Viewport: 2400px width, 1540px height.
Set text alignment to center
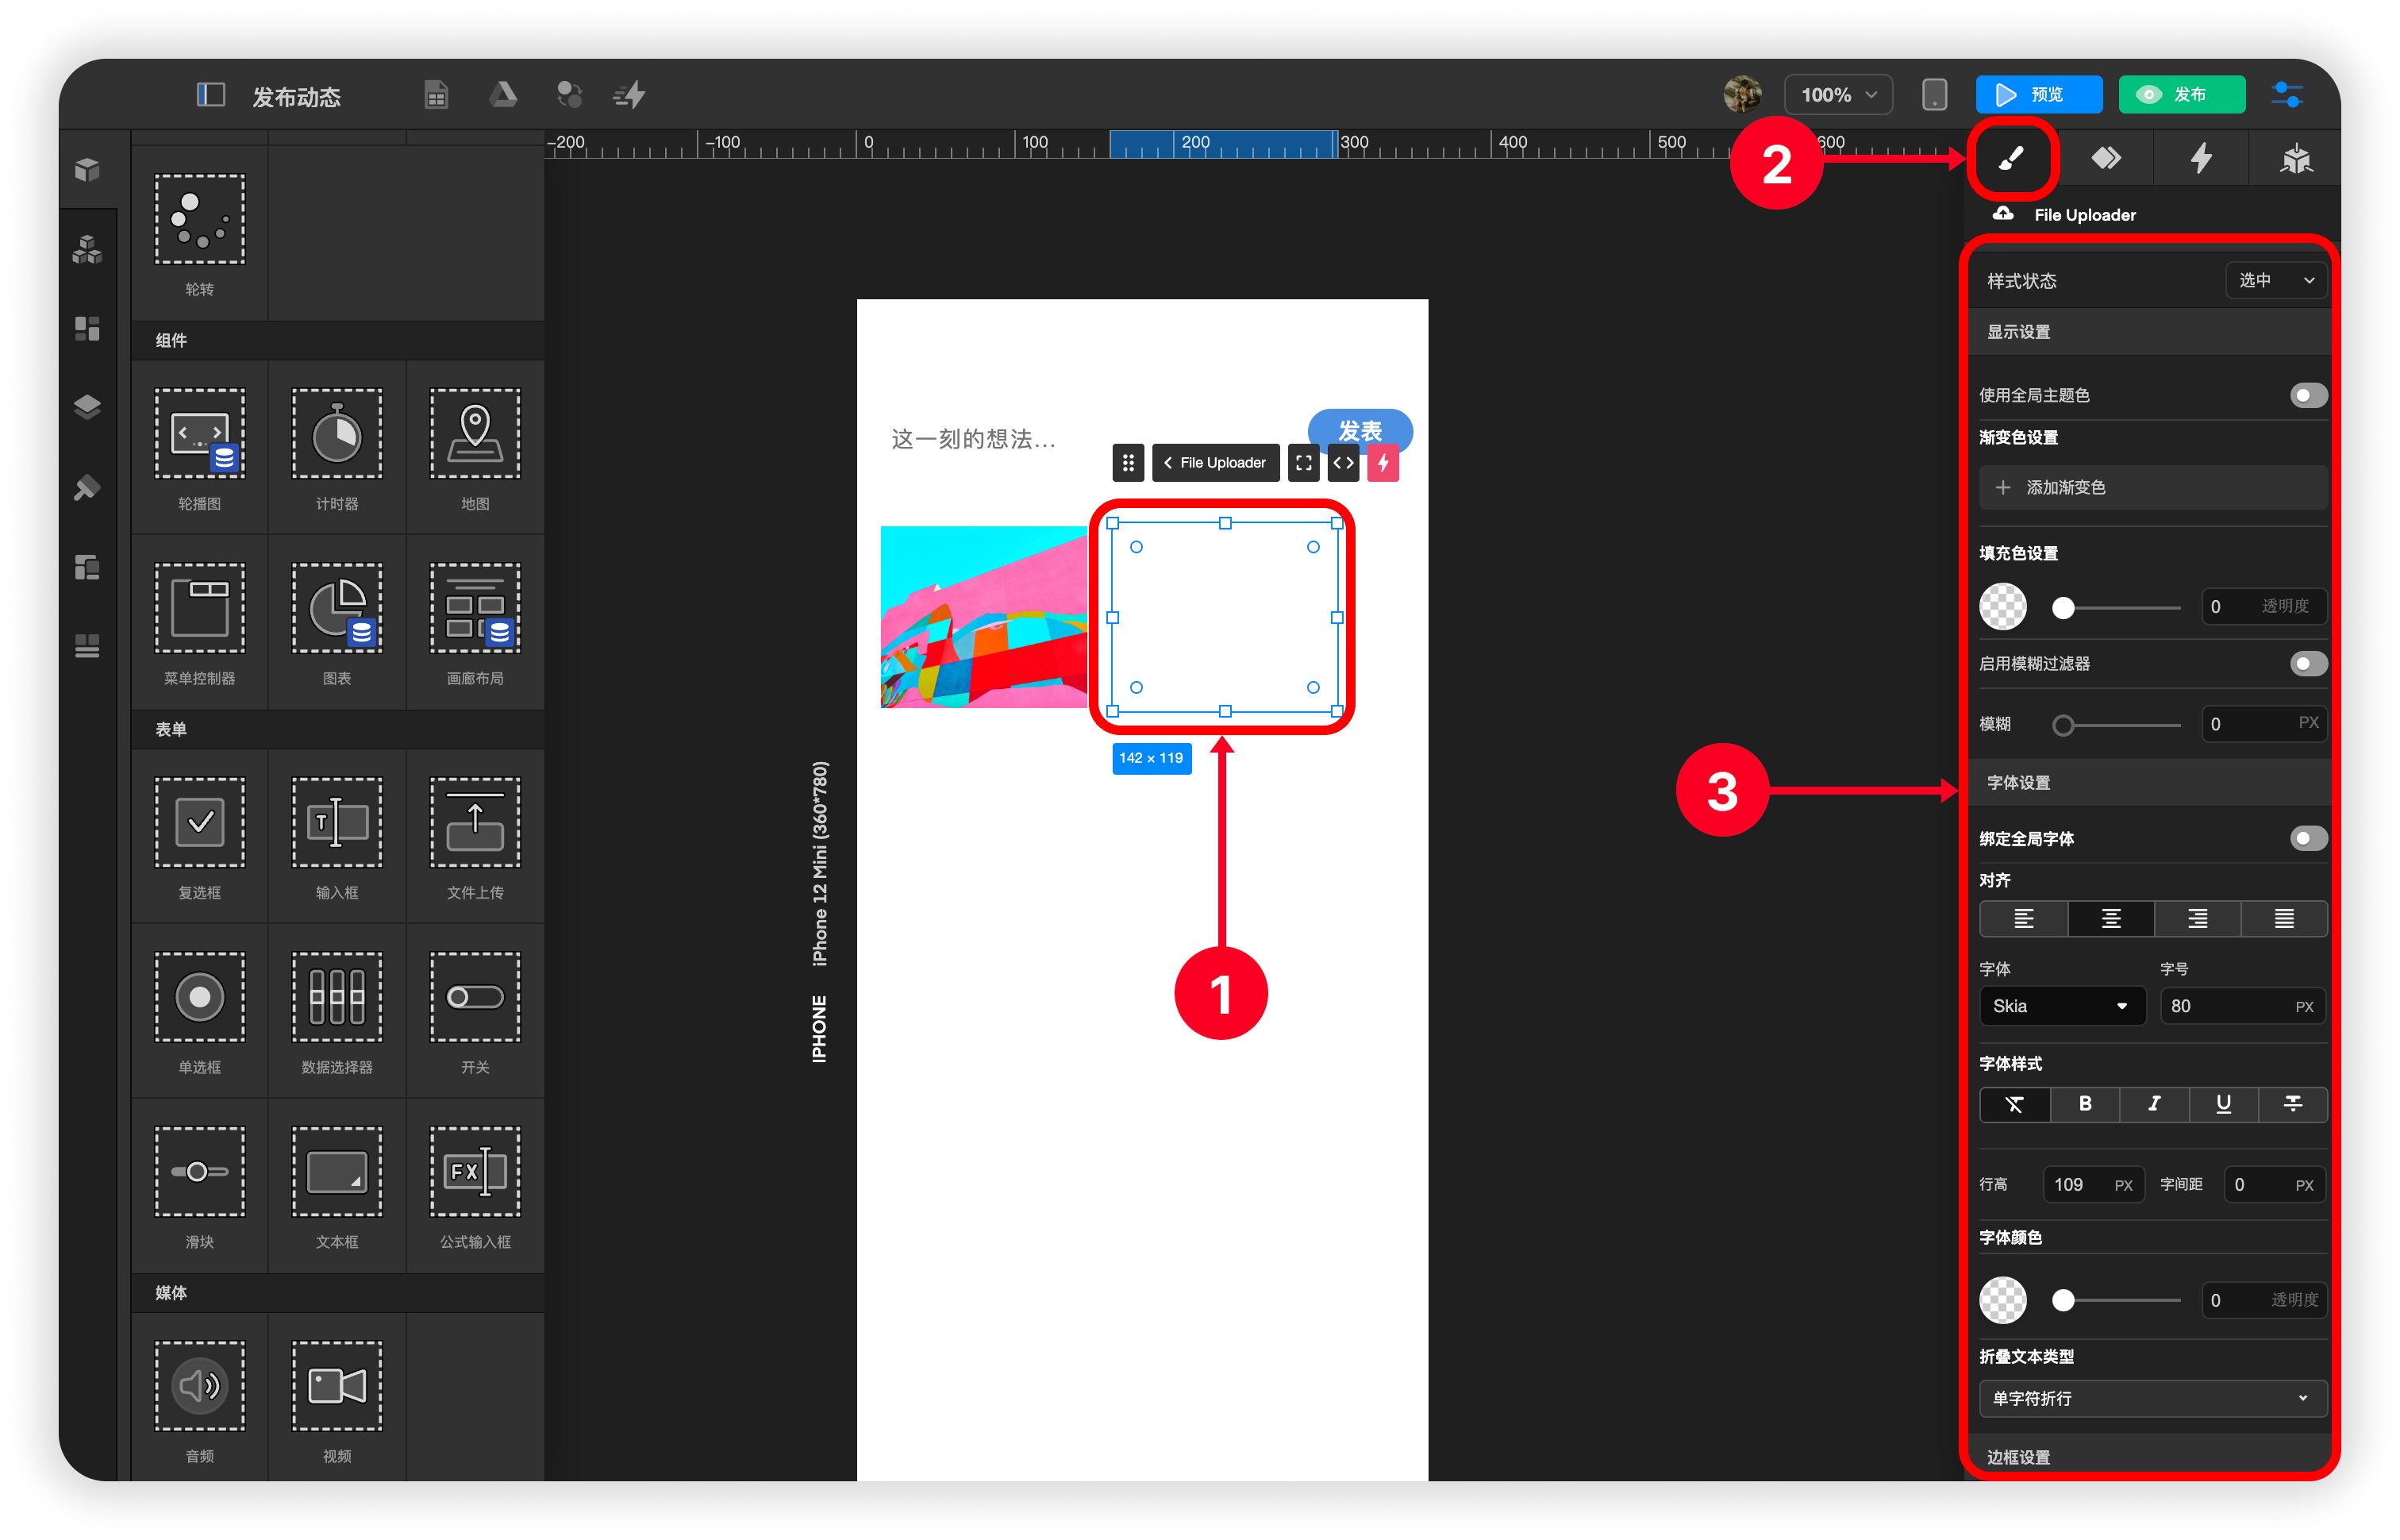click(2110, 918)
